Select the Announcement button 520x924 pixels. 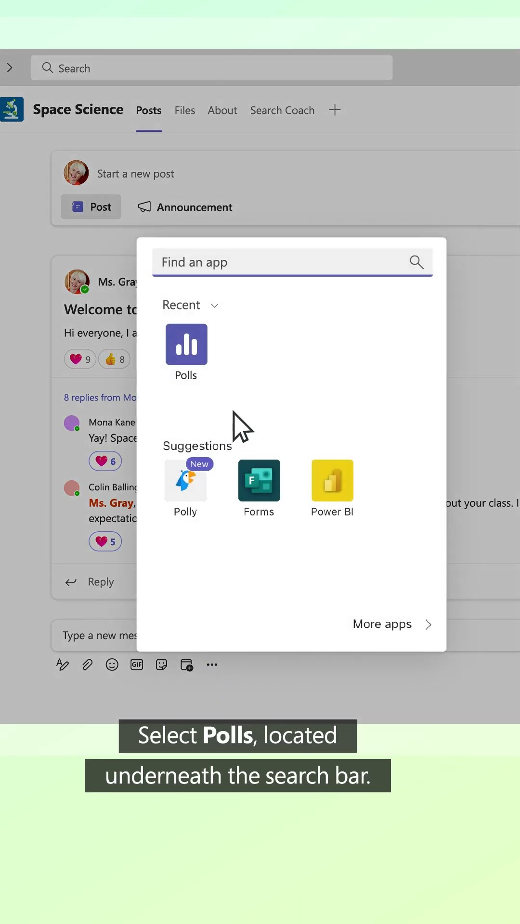point(185,207)
